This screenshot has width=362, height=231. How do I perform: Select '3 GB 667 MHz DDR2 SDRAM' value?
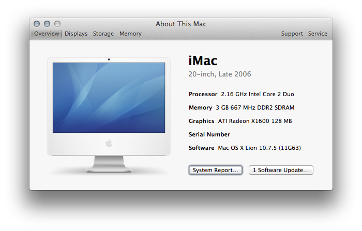255,107
